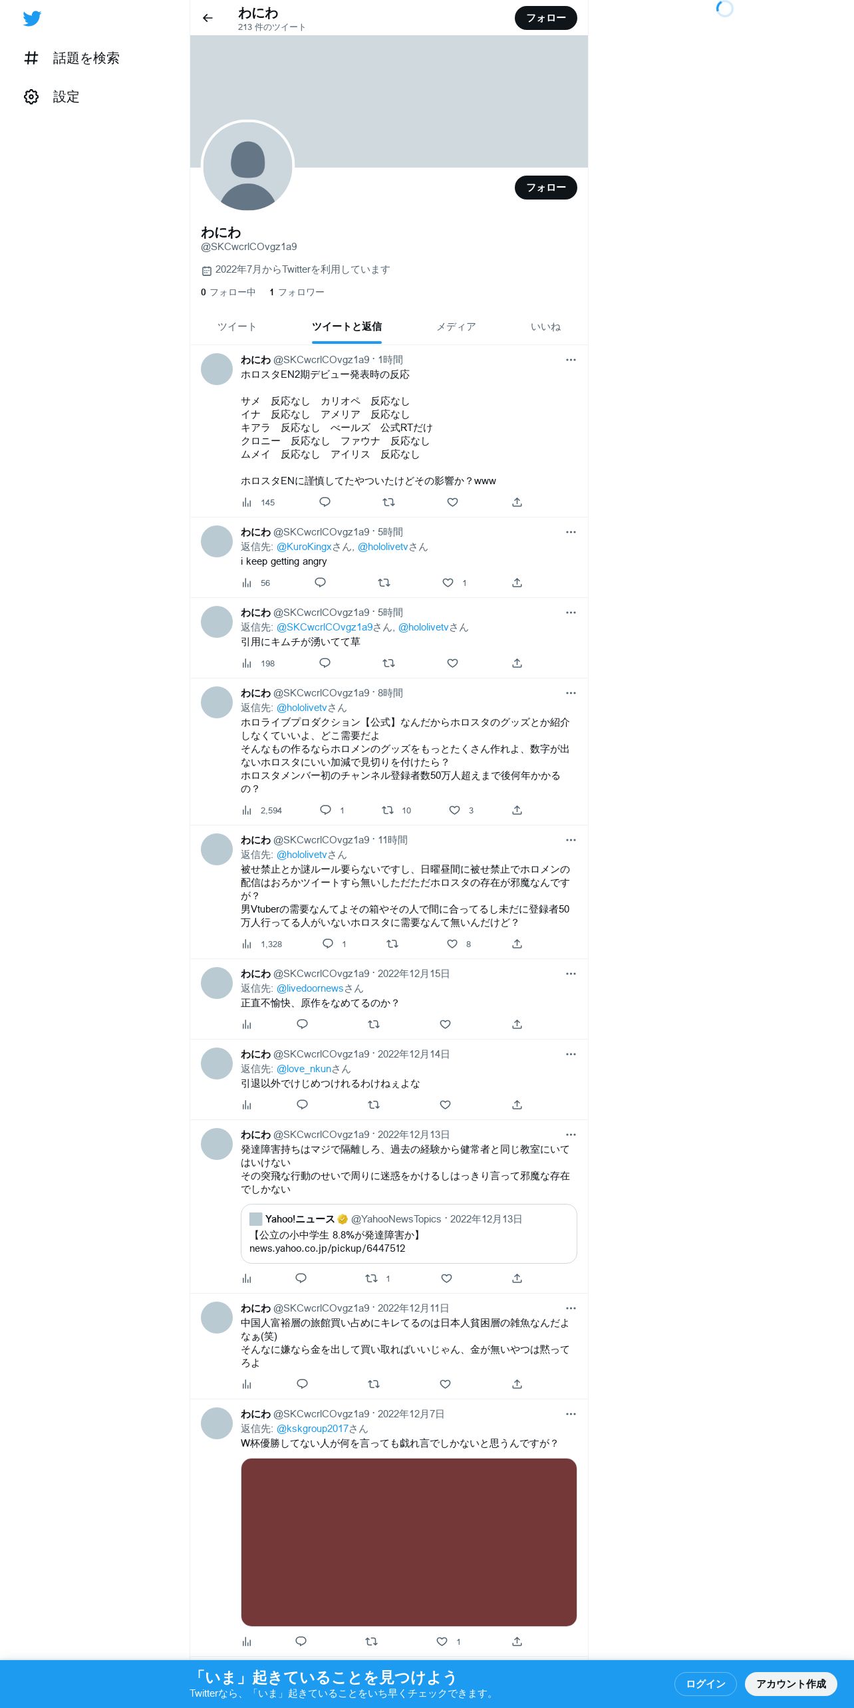The image size is (854, 1708).
Task: Open the quoted Yahoo!ニュース tweet card
Action: pos(408,1234)
